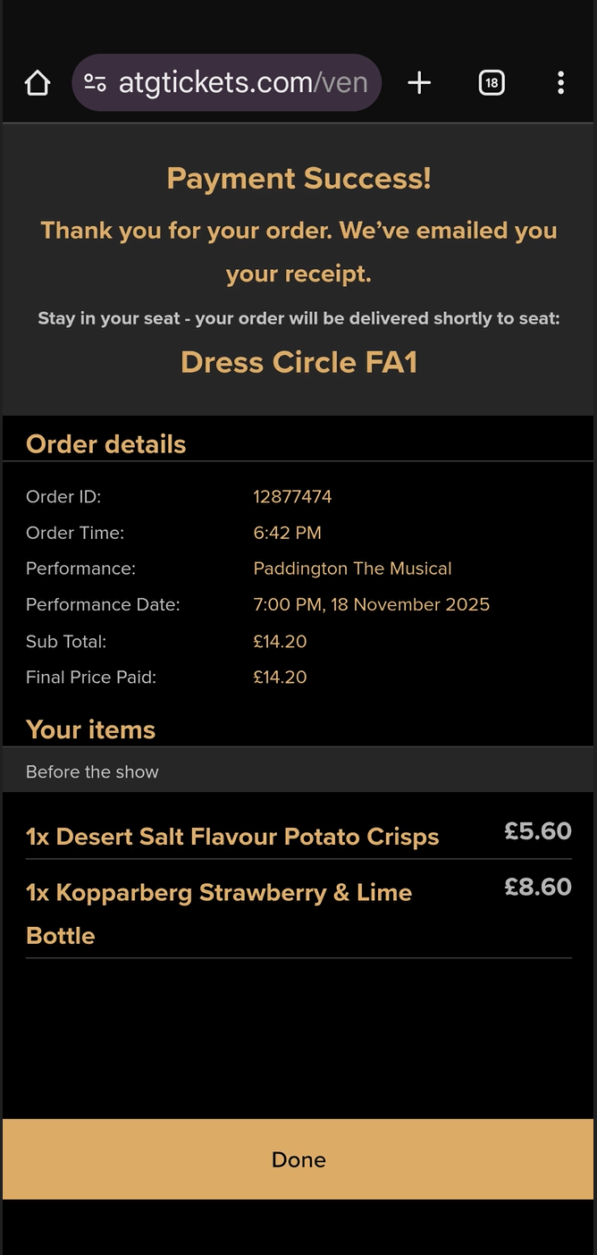Select the Kopparberg Strawberry & Lime Bottle item
597x1255 pixels.
(x=219, y=913)
